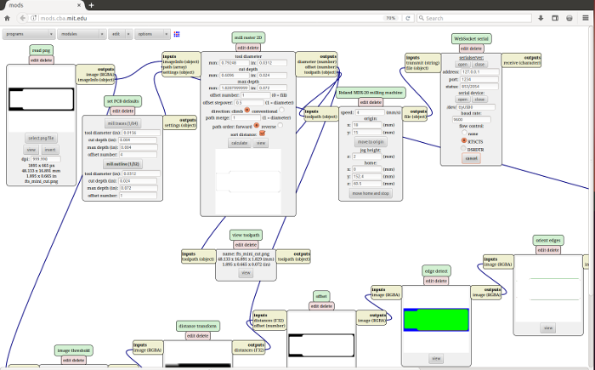Go back with the browser back arrow
The height and width of the screenshot is (370, 595).
(x=22, y=18)
